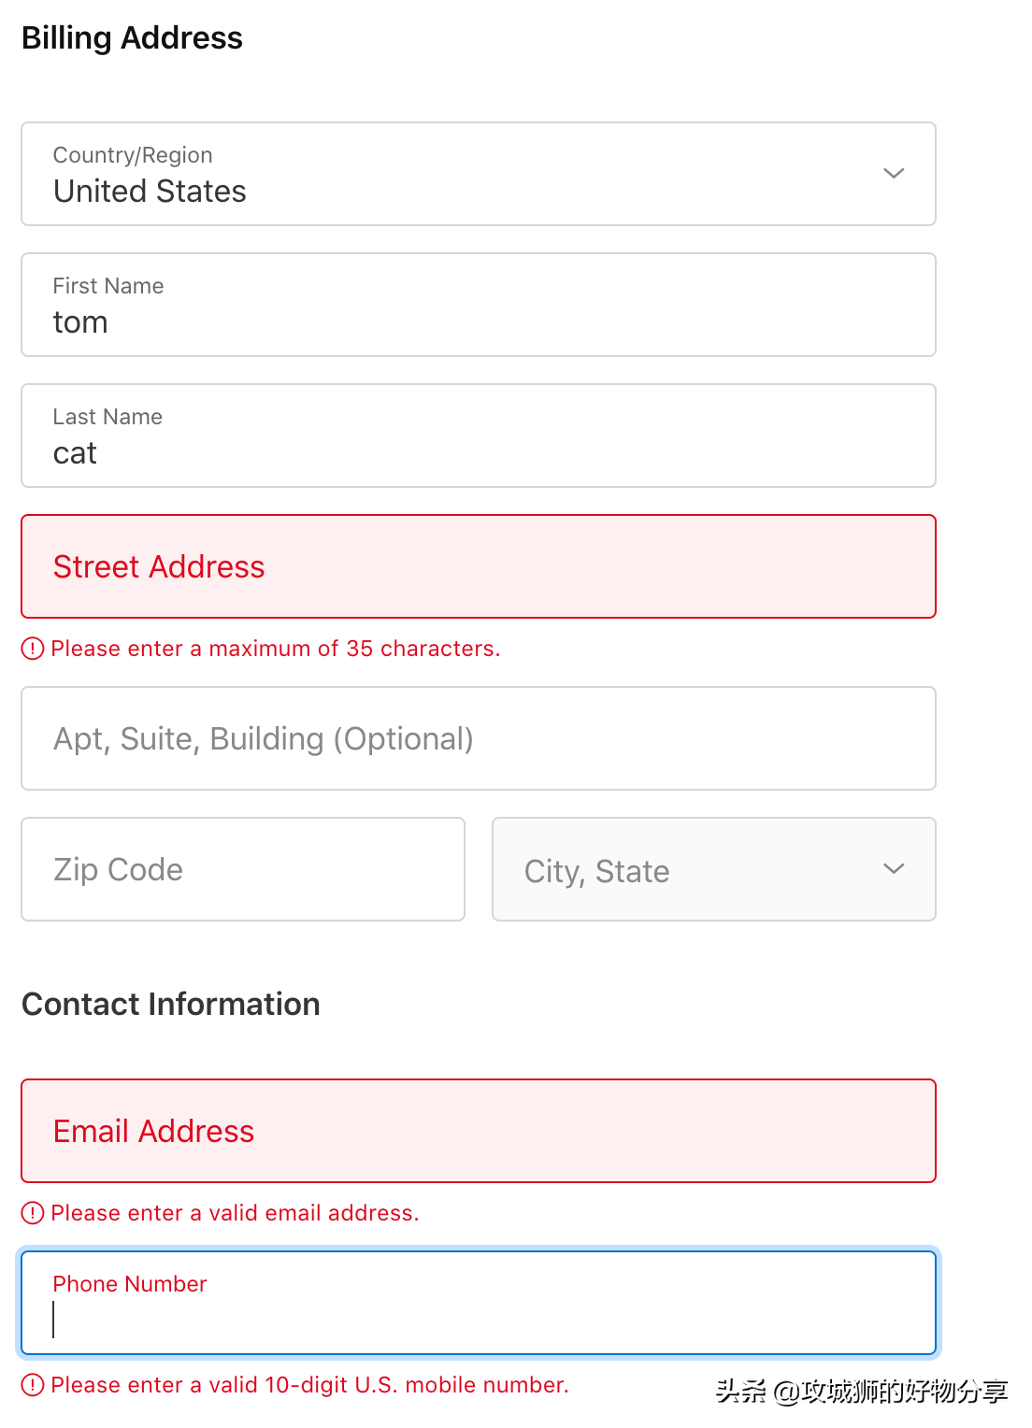Click the Zip Code input box
The width and height of the screenshot is (1032, 1428).
click(x=242, y=869)
